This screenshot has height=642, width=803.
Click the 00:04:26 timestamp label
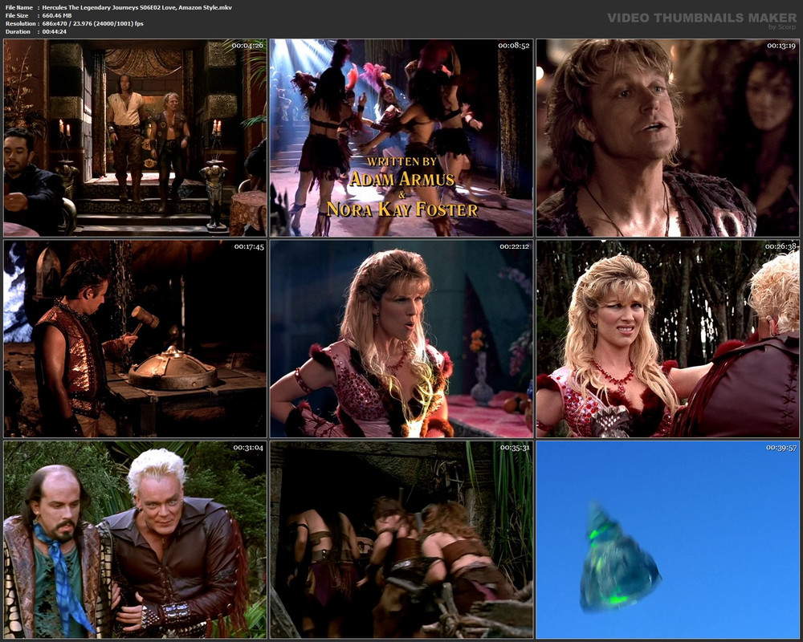247,46
